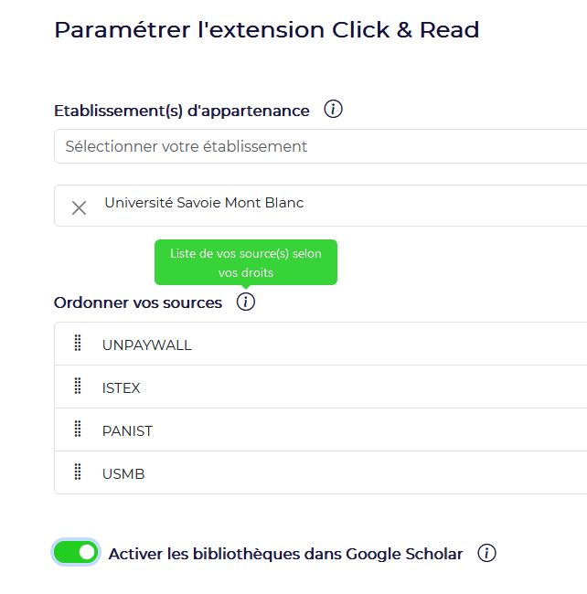
Task: Select the USMB source row
Action: click(x=321, y=472)
